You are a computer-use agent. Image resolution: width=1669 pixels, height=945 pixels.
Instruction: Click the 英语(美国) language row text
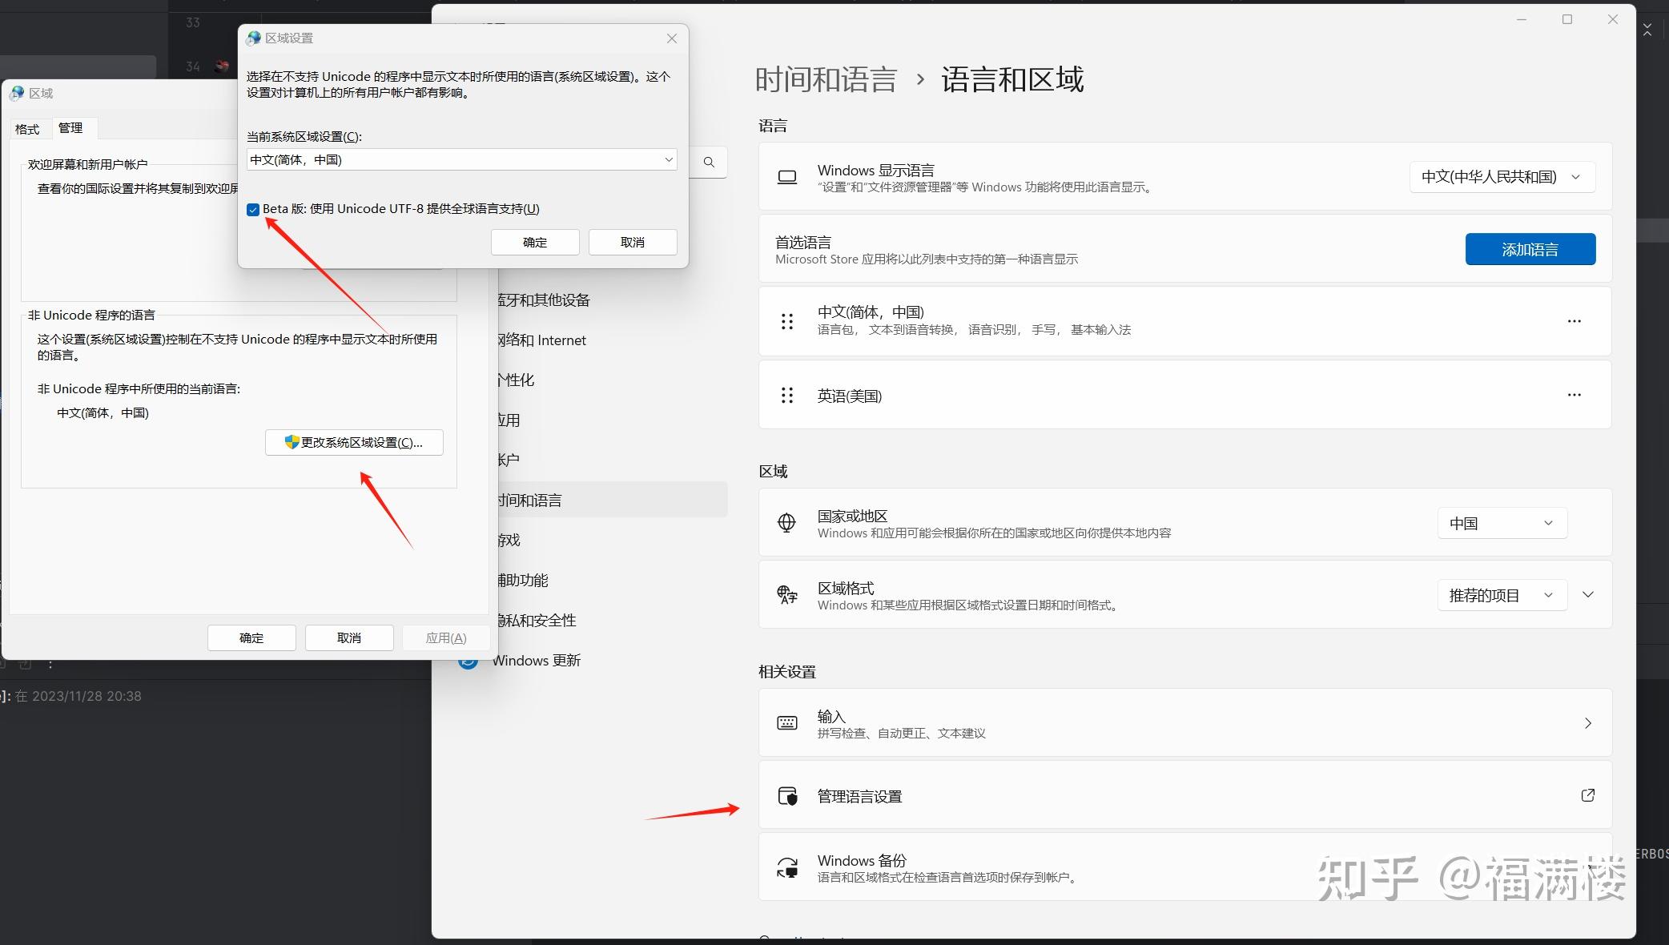point(850,396)
